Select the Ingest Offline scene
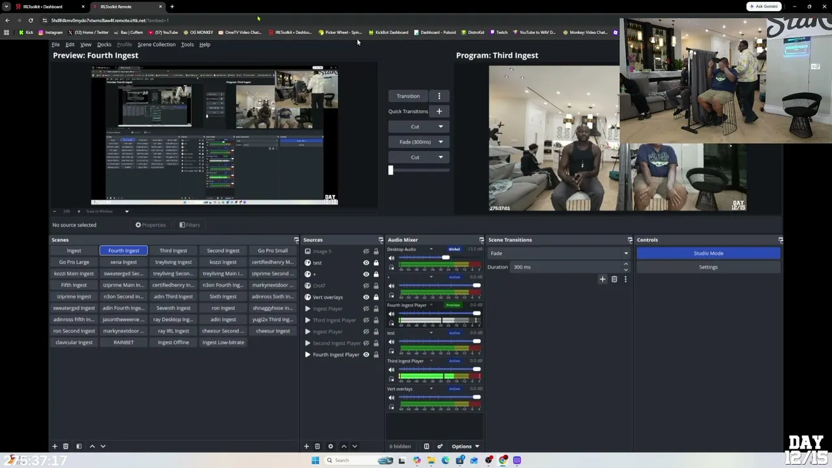832x468 pixels. 174,343
